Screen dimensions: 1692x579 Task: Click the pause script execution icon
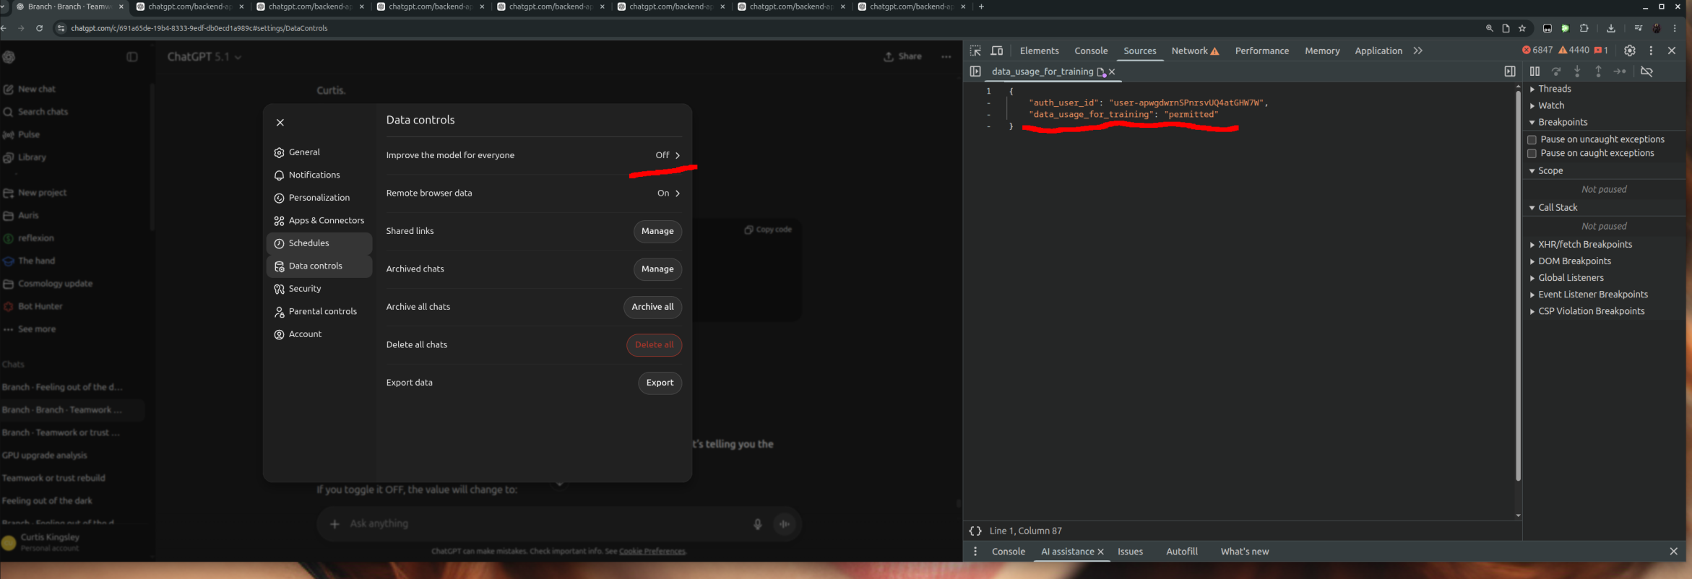click(x=1535, y=71)
